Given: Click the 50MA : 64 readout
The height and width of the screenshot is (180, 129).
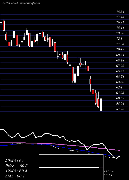Looking at the screenshot, I should 14,161.
